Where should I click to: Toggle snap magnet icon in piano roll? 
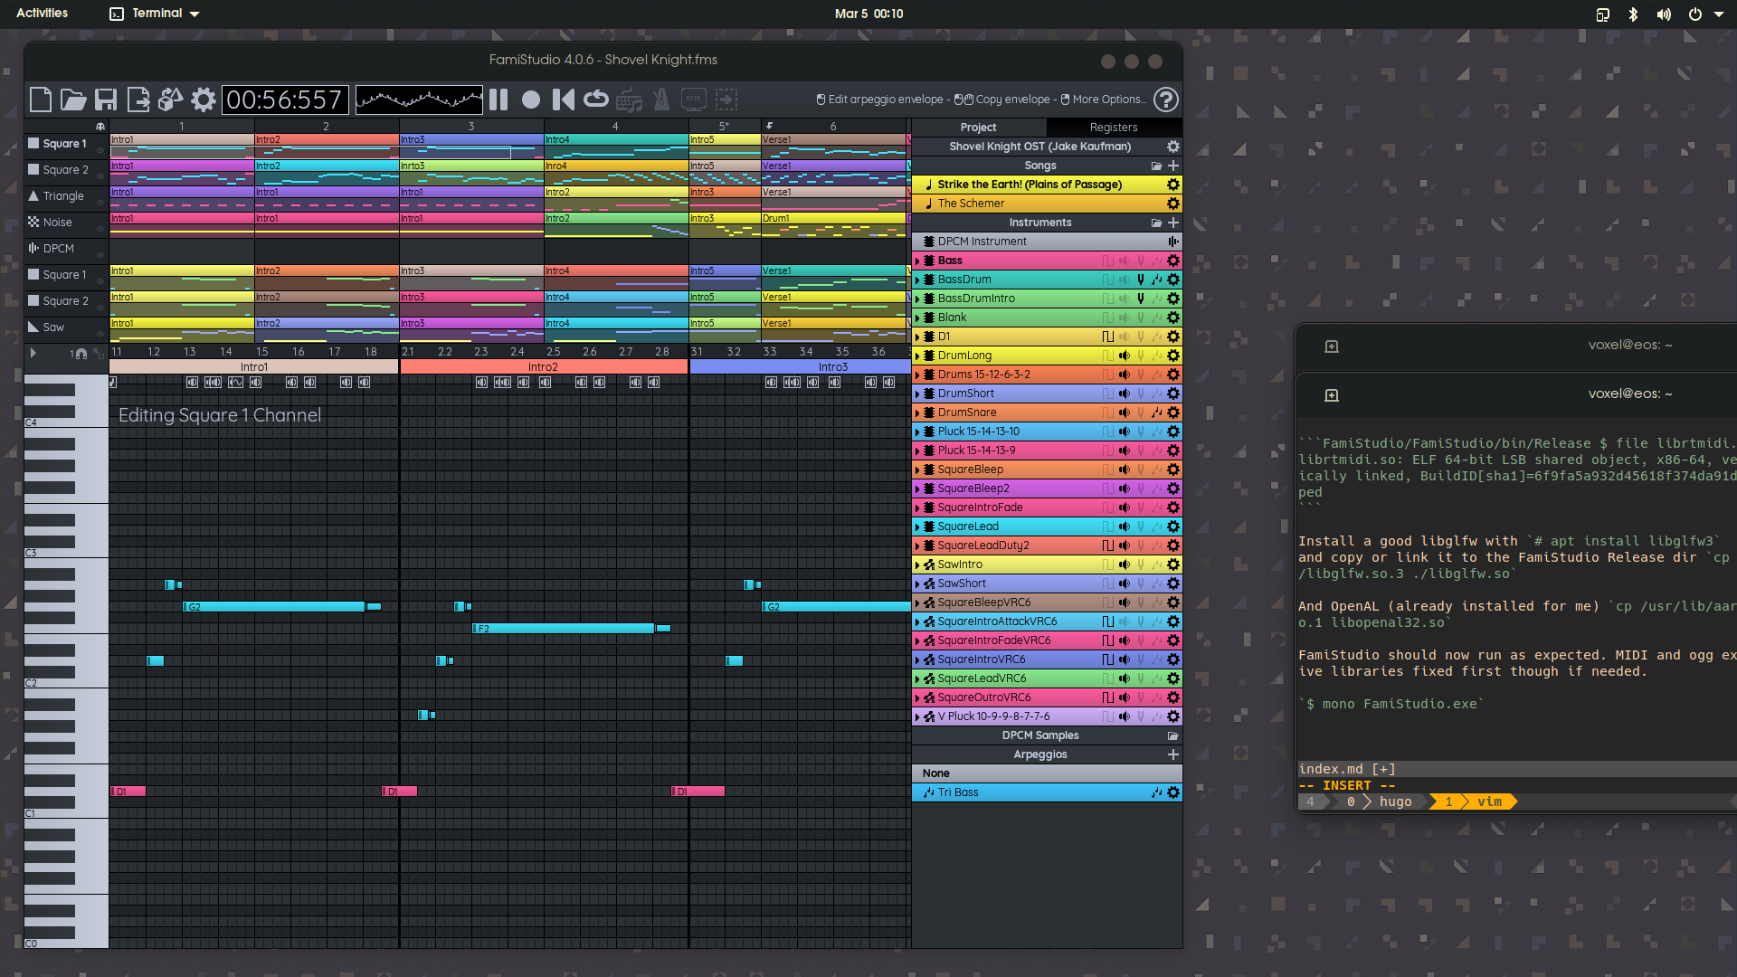81,354
